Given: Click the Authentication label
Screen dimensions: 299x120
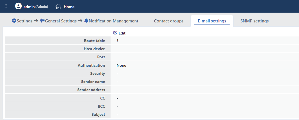Looking at the screenshot, I should pyautogui.click(x=91, y=65).
